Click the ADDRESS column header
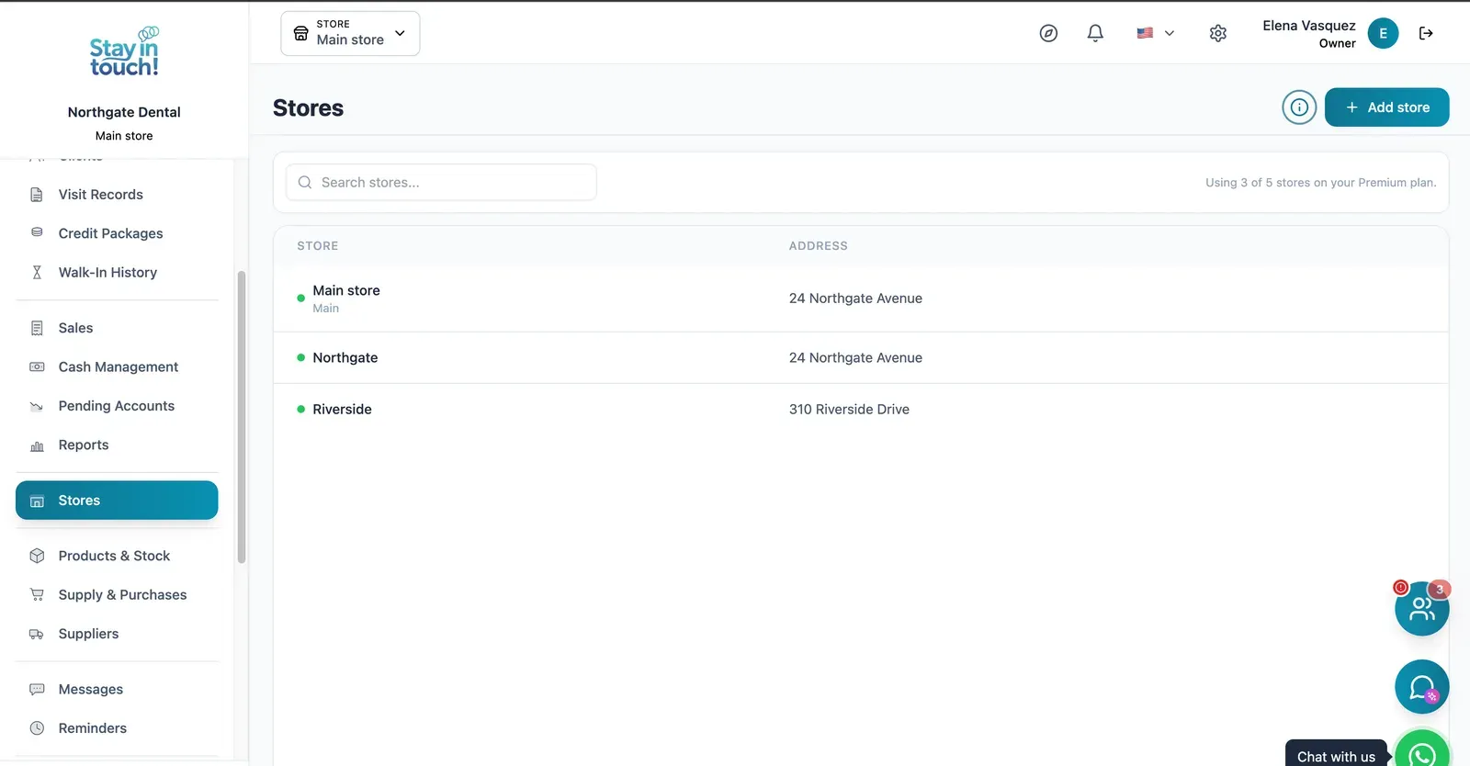The height and width of the screenshot is (766, 1470). (819, 246)
